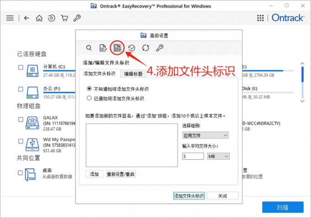
Task: Click the 从桌面恢复数据 description text
Action: [x=57, y=176]
